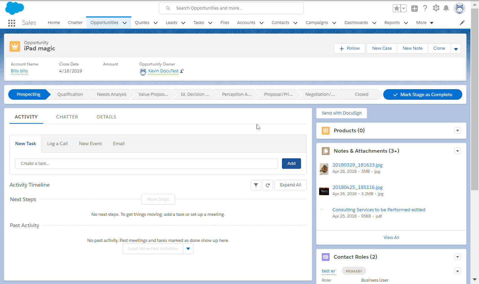The width and height of the screenshot is (479, 284).
Task: Open the App Launcher waffle icon
Action: 12,23
